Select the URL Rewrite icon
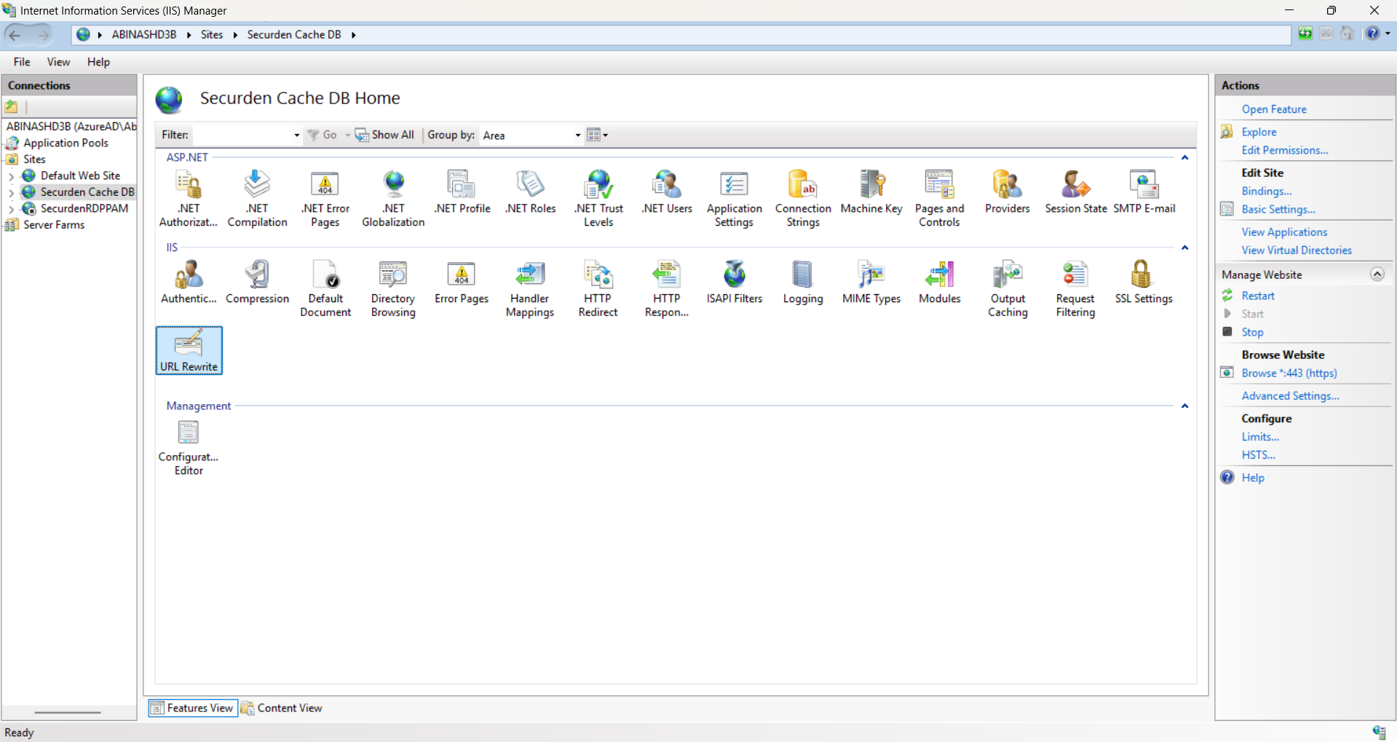 [189, 350]
